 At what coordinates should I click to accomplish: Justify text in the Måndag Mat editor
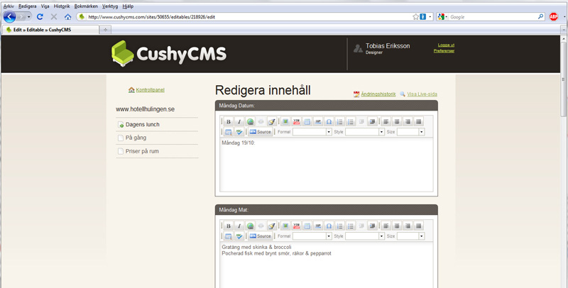419,226
